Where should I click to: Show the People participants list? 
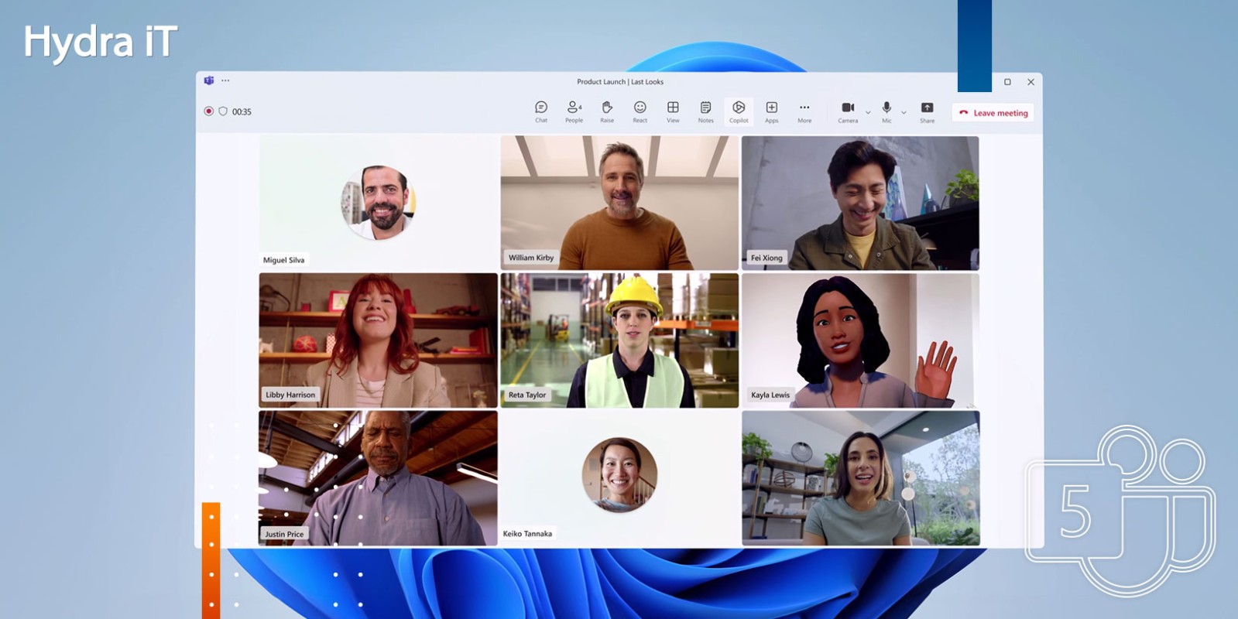coord(574,111)
